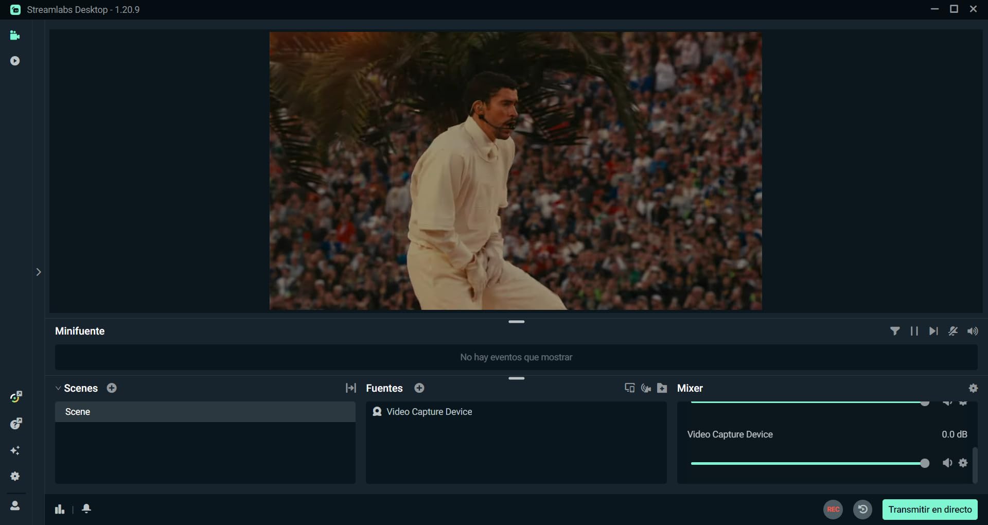The height and width of the screenshot is (525, 988).
Task: Start recording with the REC button
Action: [x=833, y=509]
